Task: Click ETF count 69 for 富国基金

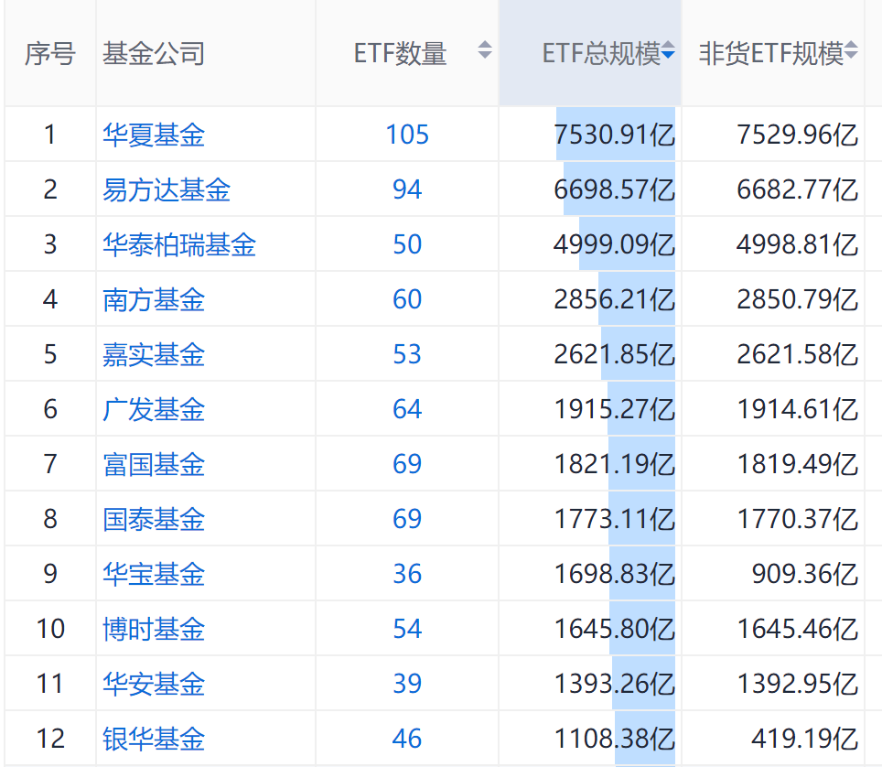Action: click(407, 464)
